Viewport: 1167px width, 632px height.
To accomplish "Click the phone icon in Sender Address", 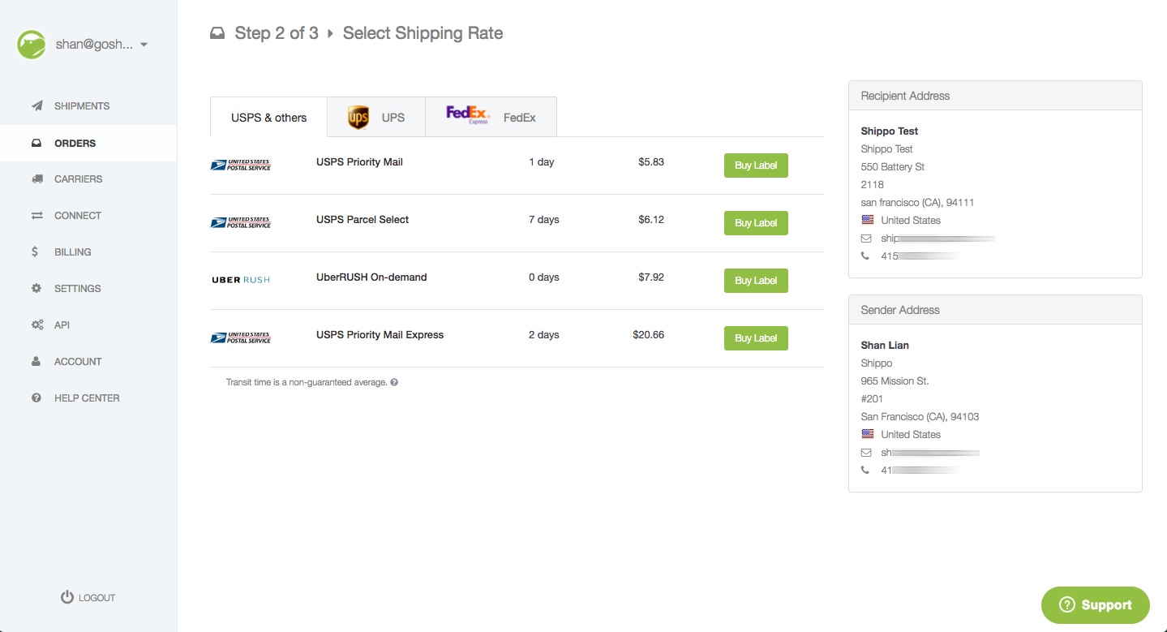I will [x=865, y=471].
